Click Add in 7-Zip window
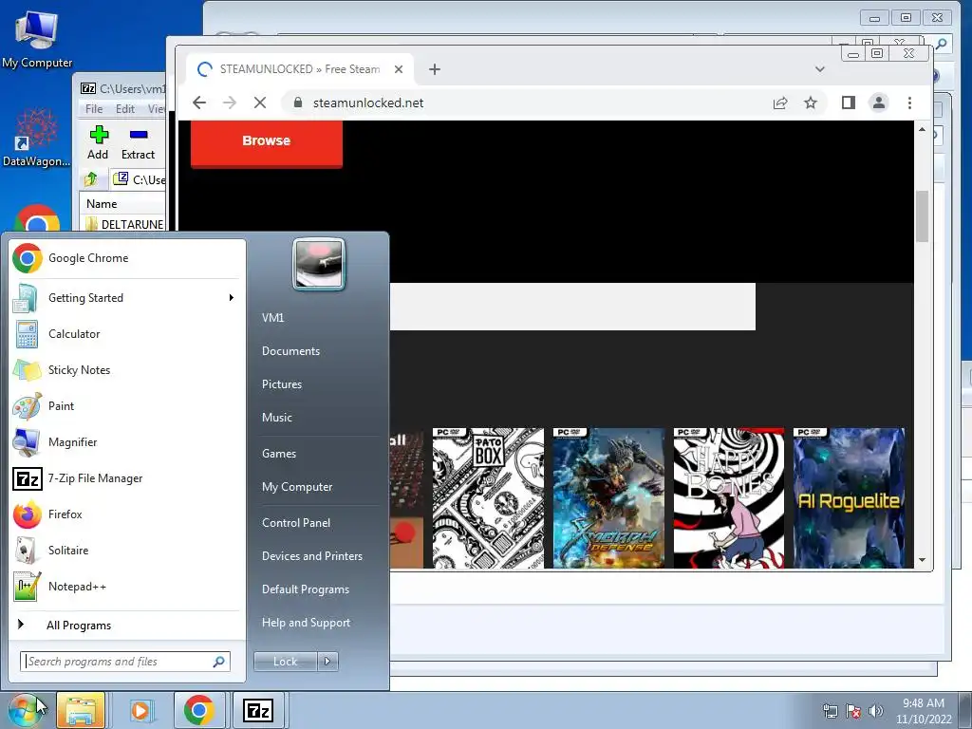This screenshot has height=729, width=972. click(98, 143)
